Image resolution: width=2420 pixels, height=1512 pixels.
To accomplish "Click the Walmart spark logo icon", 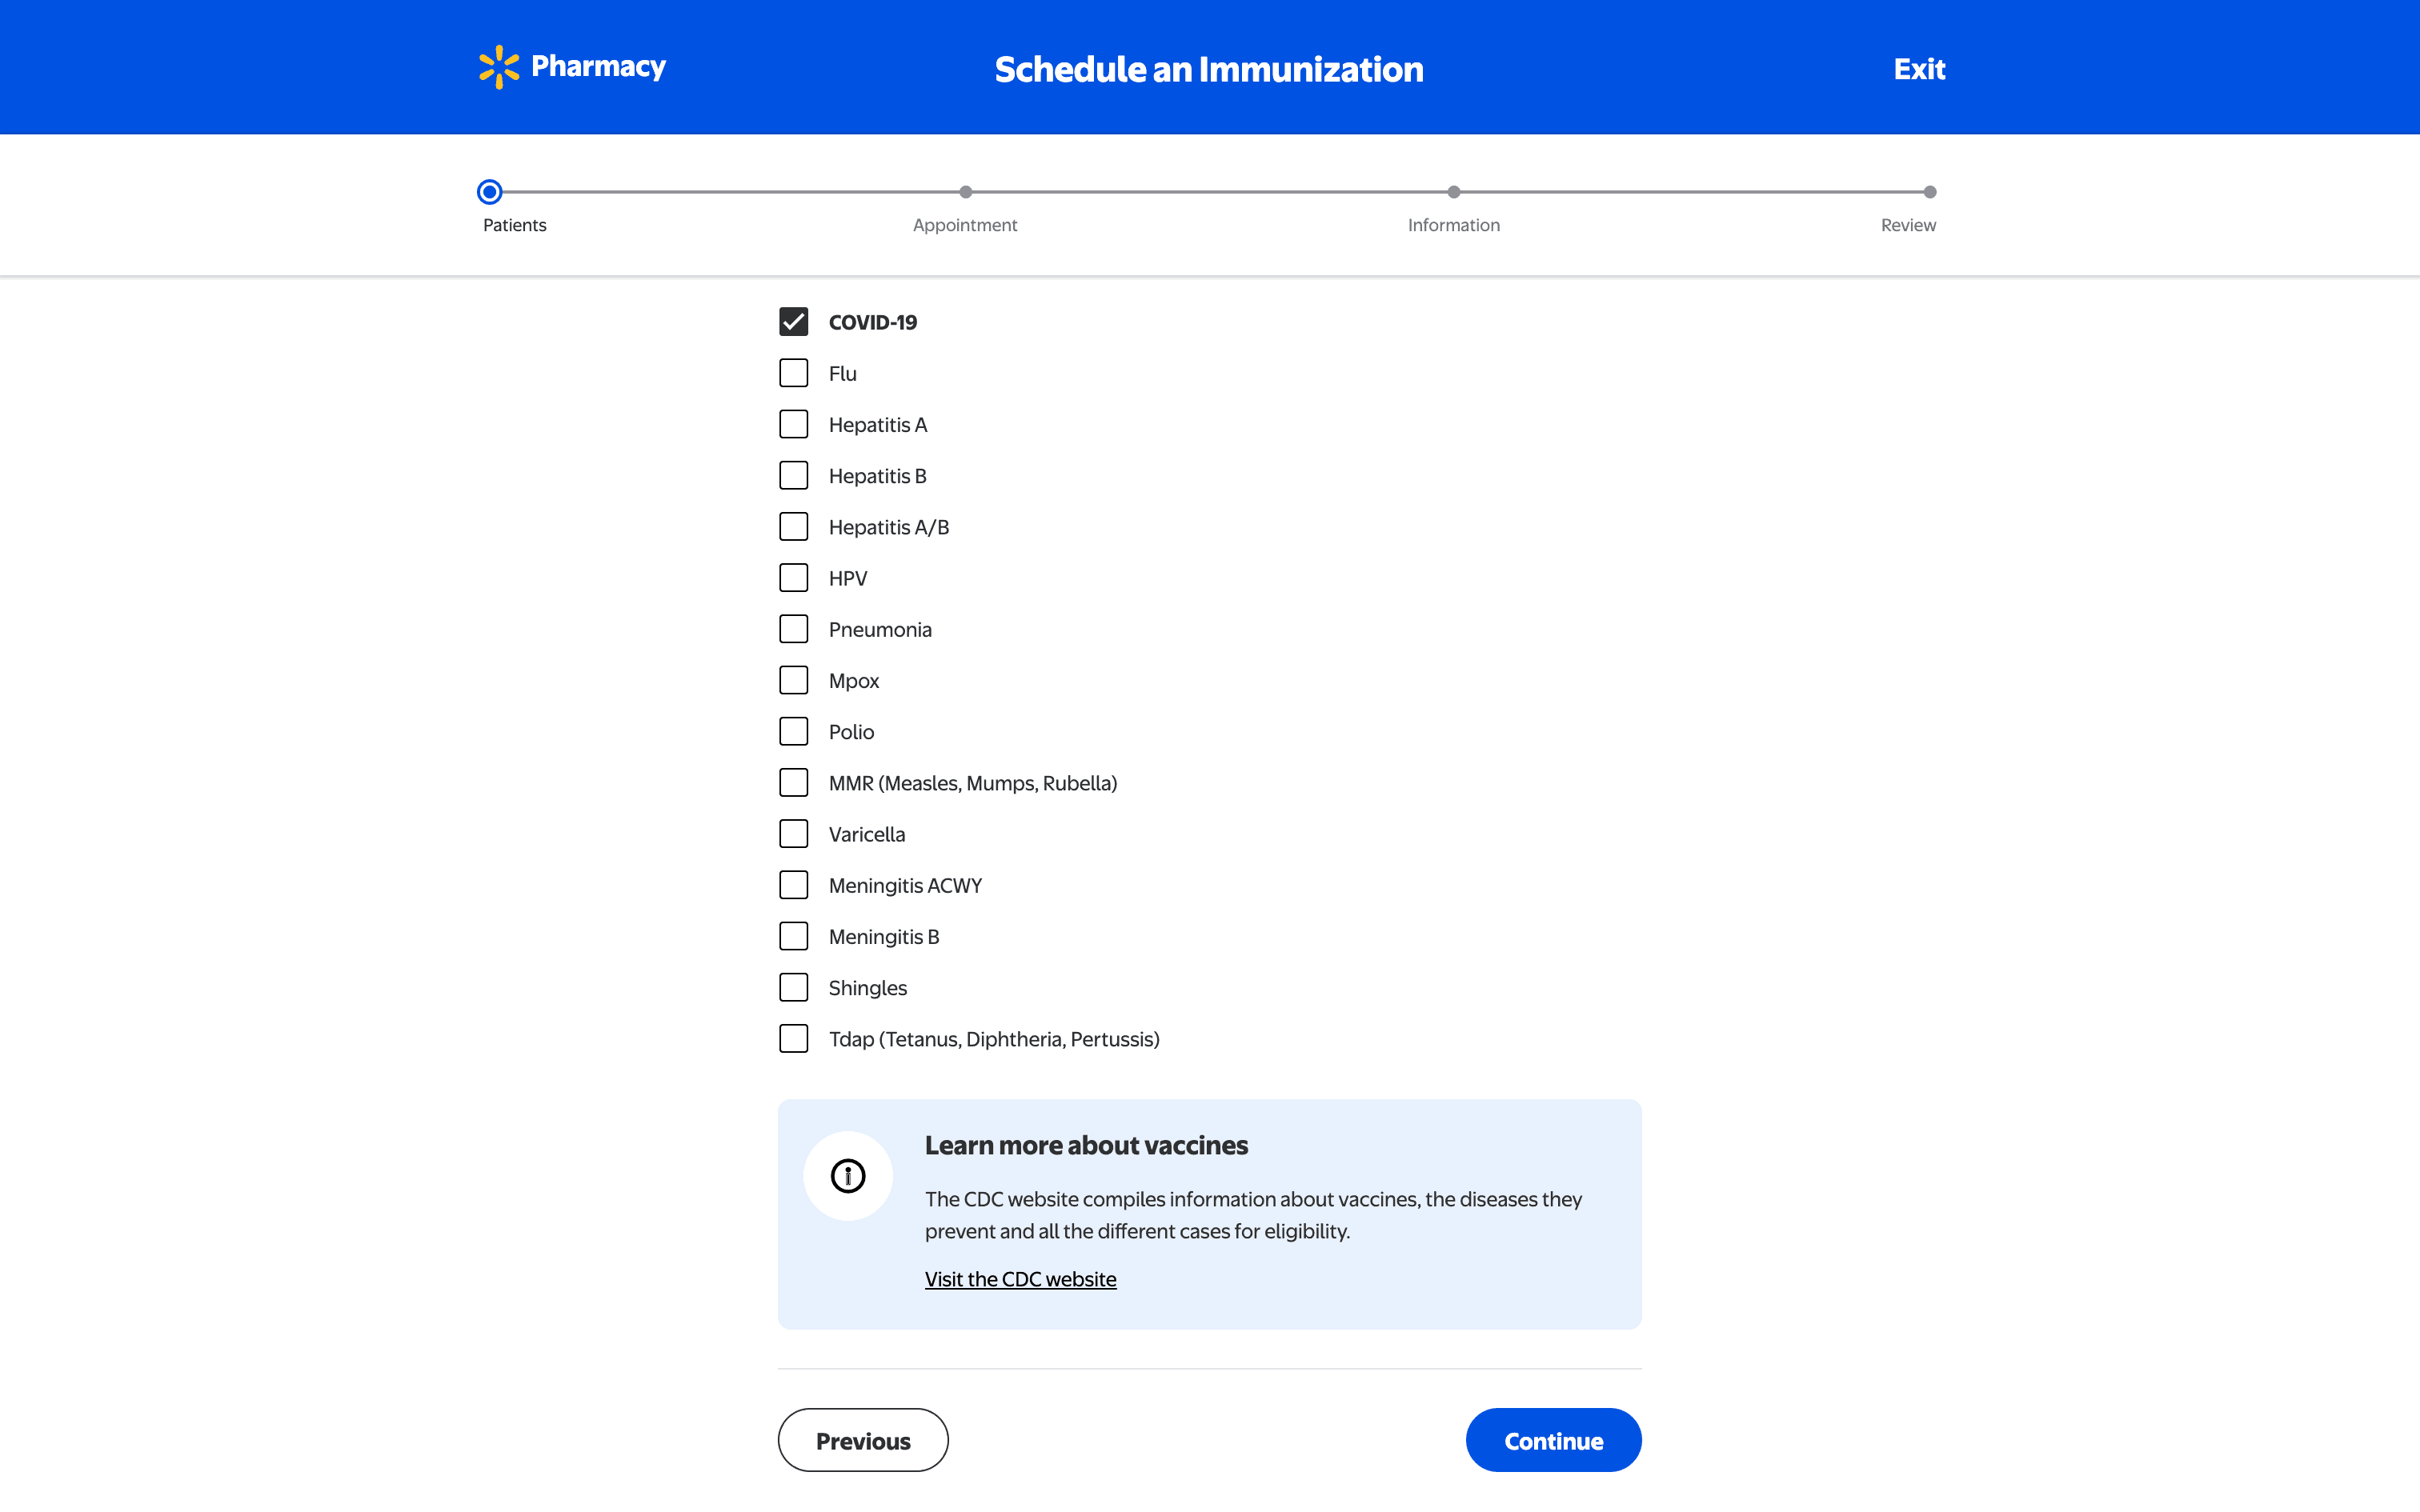I will 498,67.
